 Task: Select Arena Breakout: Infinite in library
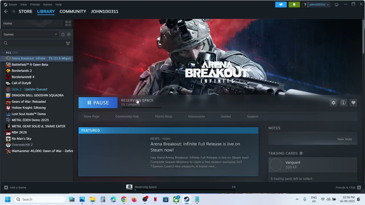37,58
